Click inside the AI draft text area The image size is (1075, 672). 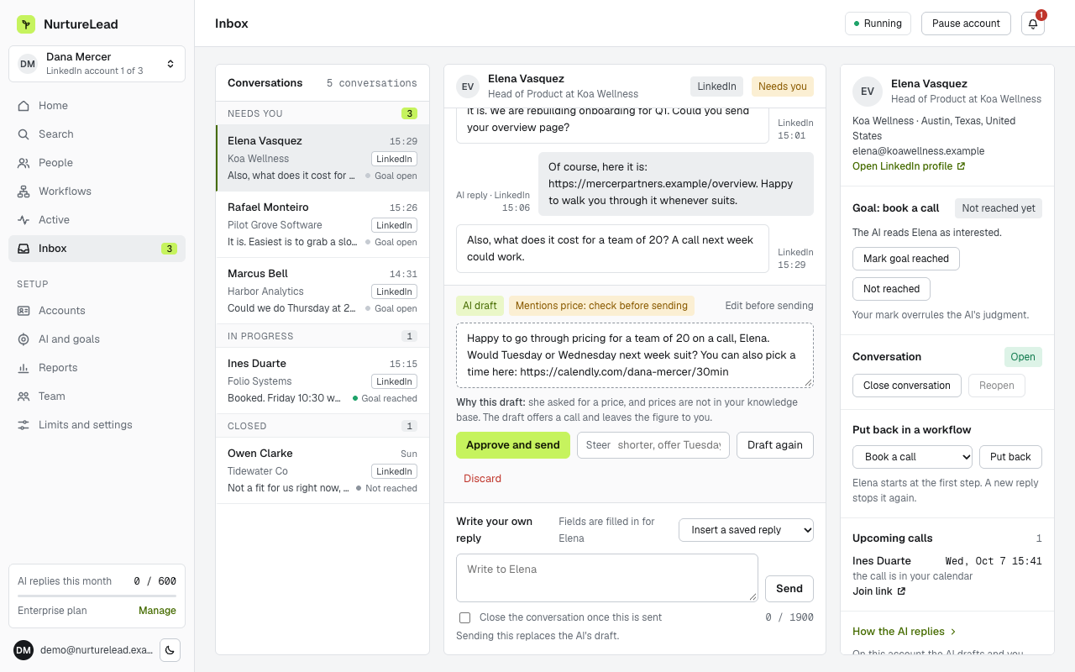click(635, 355)
